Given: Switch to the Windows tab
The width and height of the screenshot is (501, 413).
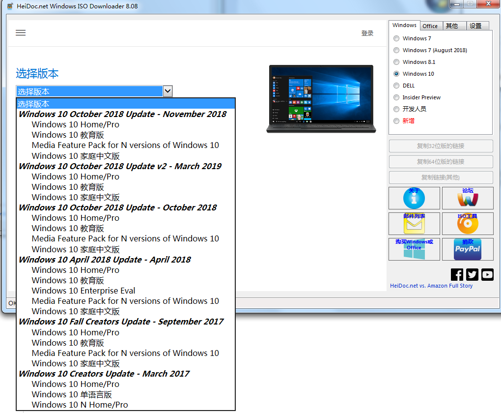Looking at the screenshot, I should (x=404, y=25).
